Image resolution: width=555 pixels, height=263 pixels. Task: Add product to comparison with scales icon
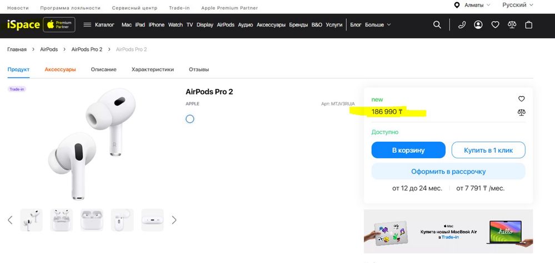pyautogui.click(x=521, y=112)
